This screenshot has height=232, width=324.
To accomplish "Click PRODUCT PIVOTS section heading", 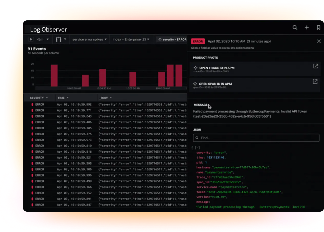I will pos(205,58).
